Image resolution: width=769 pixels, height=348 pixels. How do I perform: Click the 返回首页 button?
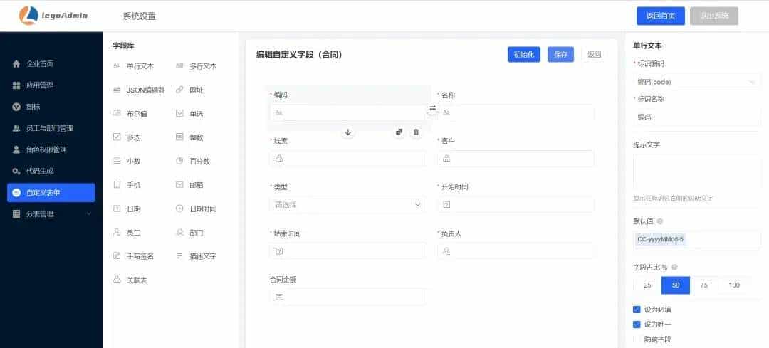tap(661, 16)
